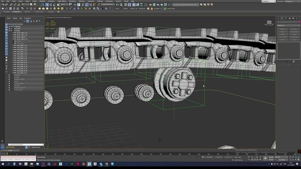Image resolution: width=301 pixels, height=169 pixels.
Task: Hide Carrier_roller_L_01 with its eye icon
Action: (x=13, y=33)
